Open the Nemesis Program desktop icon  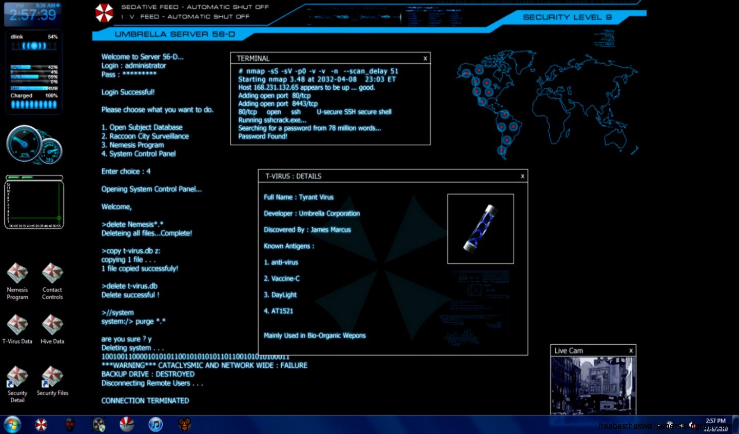17,273
